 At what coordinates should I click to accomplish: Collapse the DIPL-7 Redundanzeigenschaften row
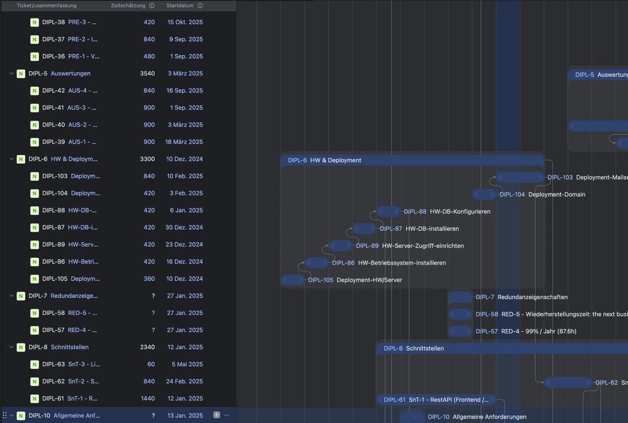pyautogui.click(x=11, y=296)
